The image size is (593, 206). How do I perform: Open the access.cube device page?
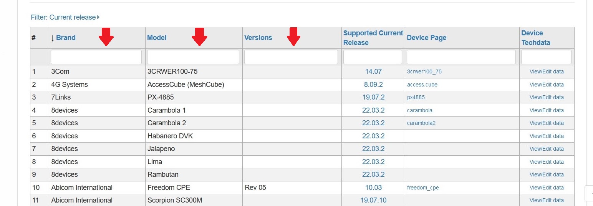pyautogui.click(x=422, y=85)
